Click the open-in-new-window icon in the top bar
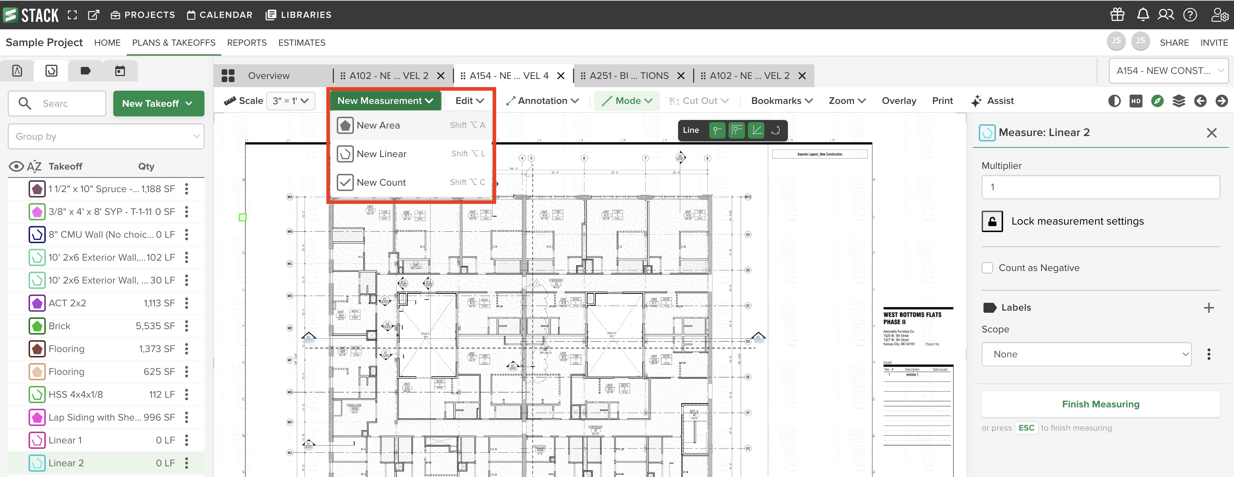This screenshot has height=477, width=1234. [93, 15]
